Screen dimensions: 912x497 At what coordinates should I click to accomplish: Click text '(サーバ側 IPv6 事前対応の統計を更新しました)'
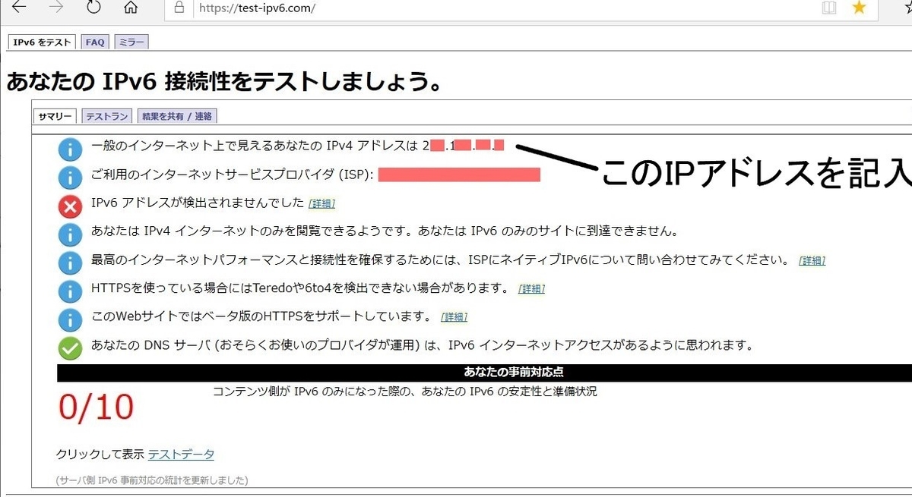click(x=152, y=480)
